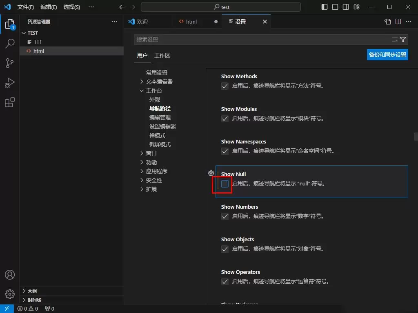The width and height of the screenshot is (418, 313).
Task: Open the Explorer view in the activity bar
Action: [10, 24]
